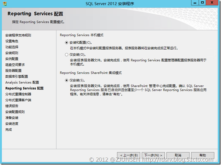This screenshot has width=221, height=165.
Task: Select the 准备安装 step
Action: (x=12, y=118)
